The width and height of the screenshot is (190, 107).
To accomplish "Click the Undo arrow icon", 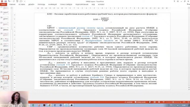I will coord(9,1).
